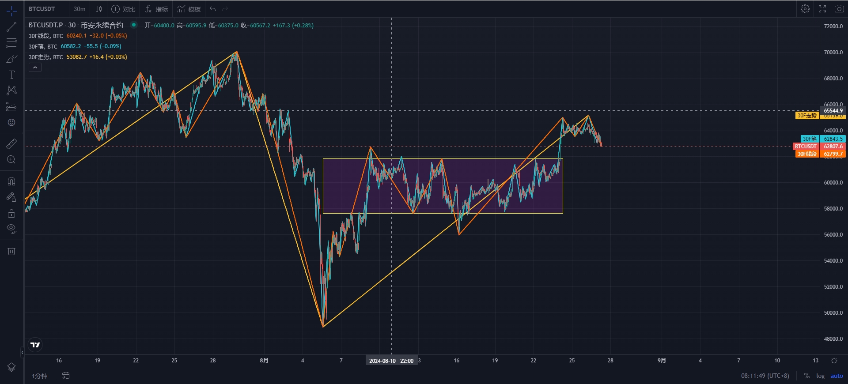Click the TradingView logo on chart
The height and width of the screenshot is (384, 848).
pos(35,345)
